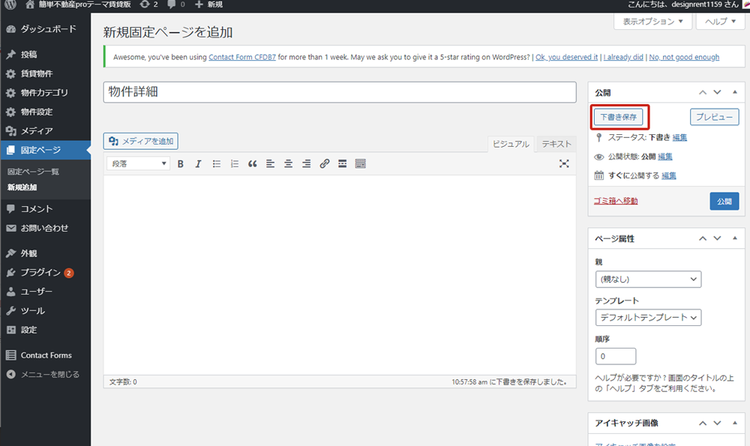Enable distraction-free fullscreen mode icon
Image resolution: width=750 pixels, height=446 pixels.
(x=564, y=163)
